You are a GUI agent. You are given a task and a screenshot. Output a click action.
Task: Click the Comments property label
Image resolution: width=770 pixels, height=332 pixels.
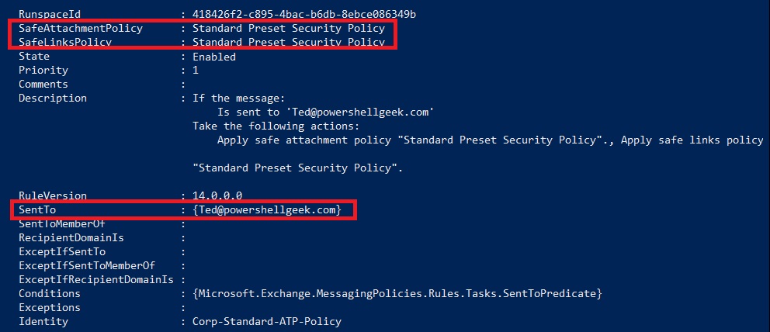pos(43,85)
